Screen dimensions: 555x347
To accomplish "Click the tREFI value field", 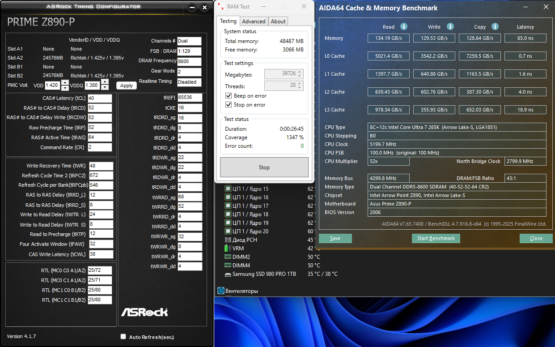I will tap(190, 98).
